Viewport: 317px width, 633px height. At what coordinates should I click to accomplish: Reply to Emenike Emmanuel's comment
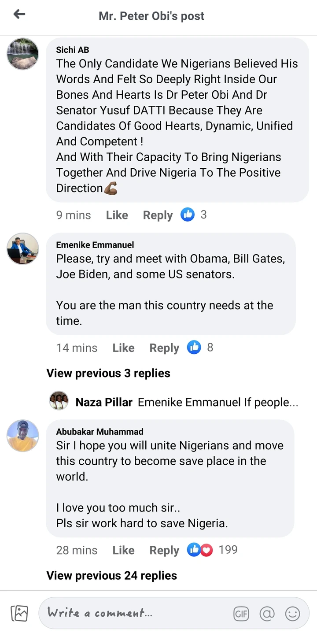coord(164,348)
